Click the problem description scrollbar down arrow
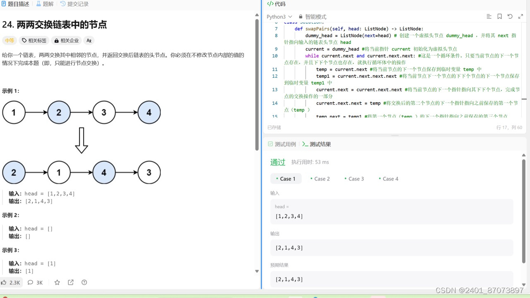530x298 pixels. (257, 271)
